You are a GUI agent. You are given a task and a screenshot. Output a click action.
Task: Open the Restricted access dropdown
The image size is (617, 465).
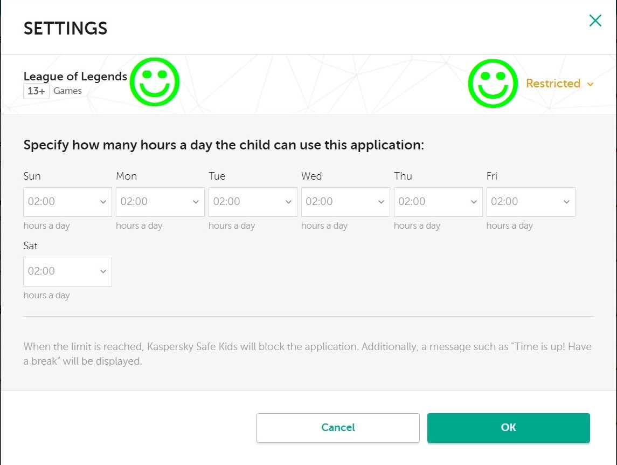tap(559, 84)
